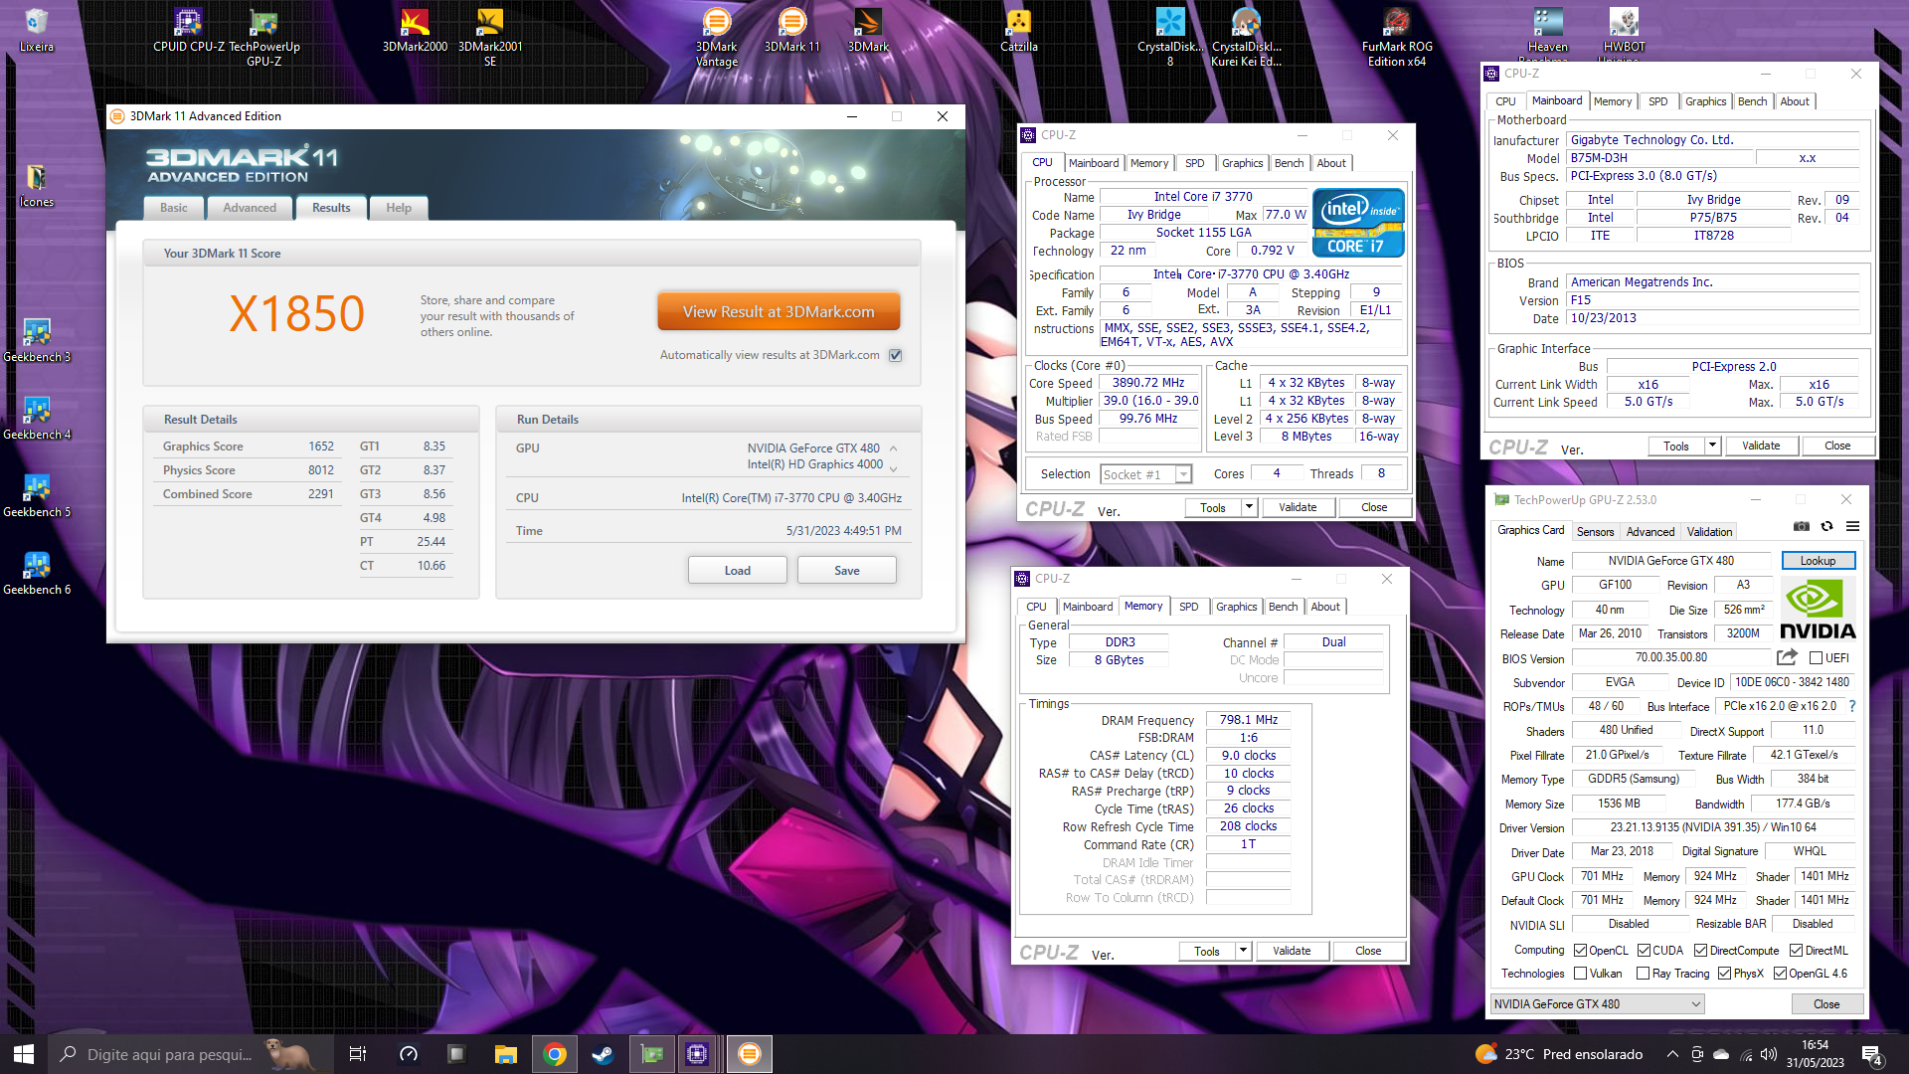Click the Load button in Run Details
1909x1074 pixels.
[x=738, y=570]
